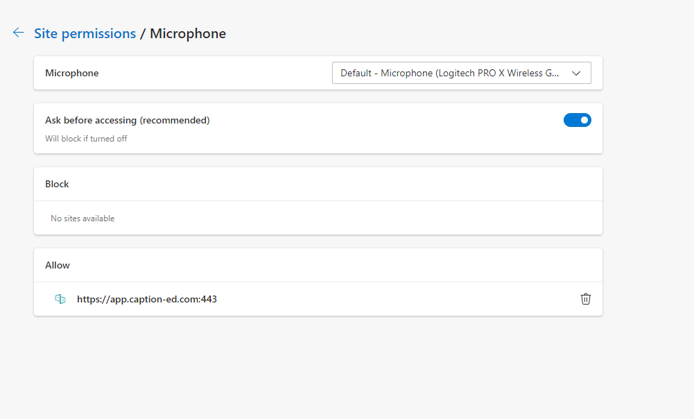Click the left-pointing navigation arrow
Image resolution: width=694 pixels, height=419 pixels.
click(18, 32)
